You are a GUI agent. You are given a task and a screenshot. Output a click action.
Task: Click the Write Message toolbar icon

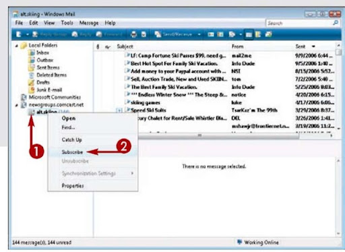coord(18,34)
